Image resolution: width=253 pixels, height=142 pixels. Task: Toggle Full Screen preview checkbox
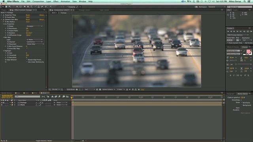click(x=244, y=43)
